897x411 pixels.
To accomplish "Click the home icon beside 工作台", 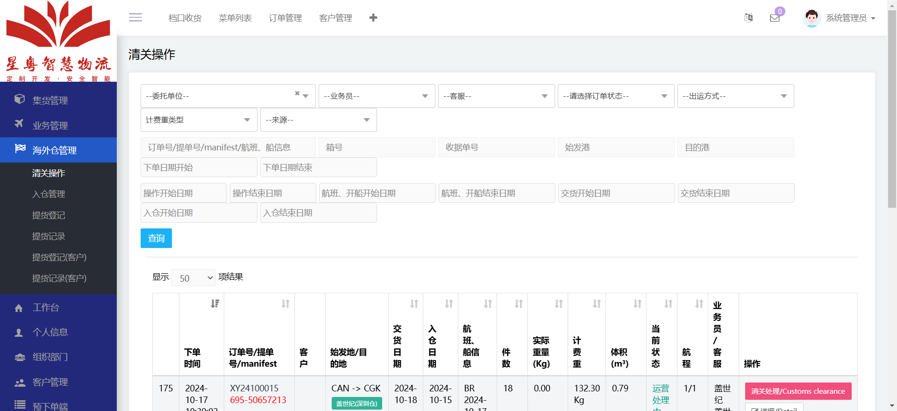I will [x=19, y=308].
